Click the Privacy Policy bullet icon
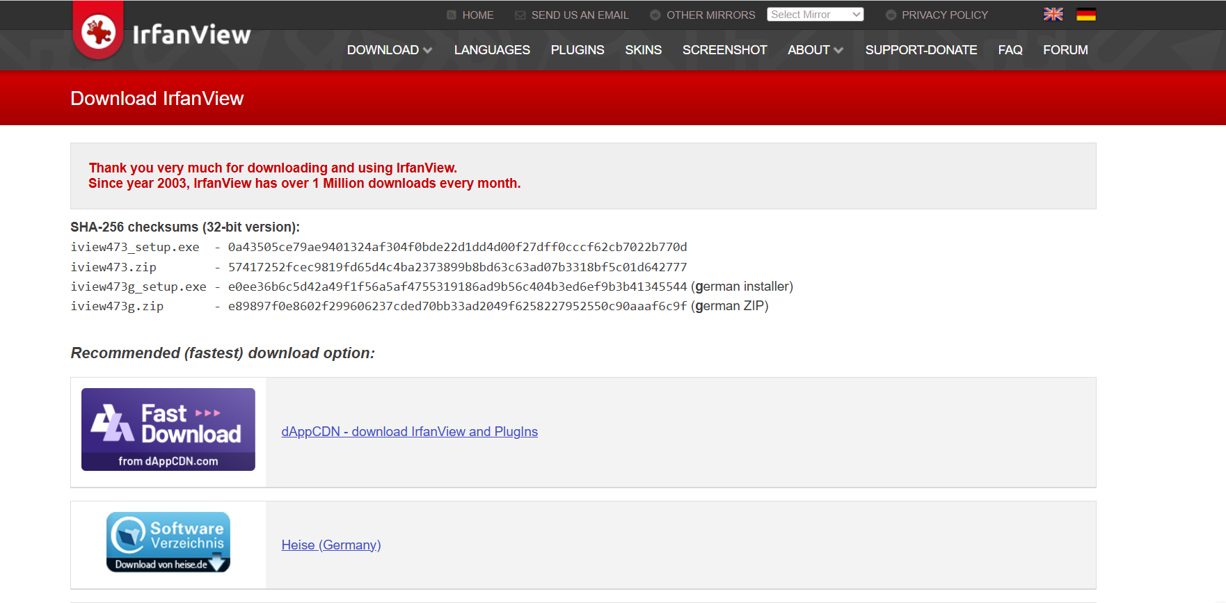The image size is (1226, 603). pyautogui.click(x=891, y=15)
